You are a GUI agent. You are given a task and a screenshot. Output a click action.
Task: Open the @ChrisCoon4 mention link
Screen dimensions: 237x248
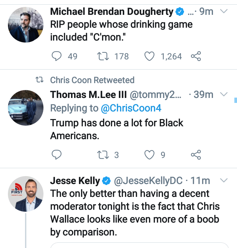(131, 108)
